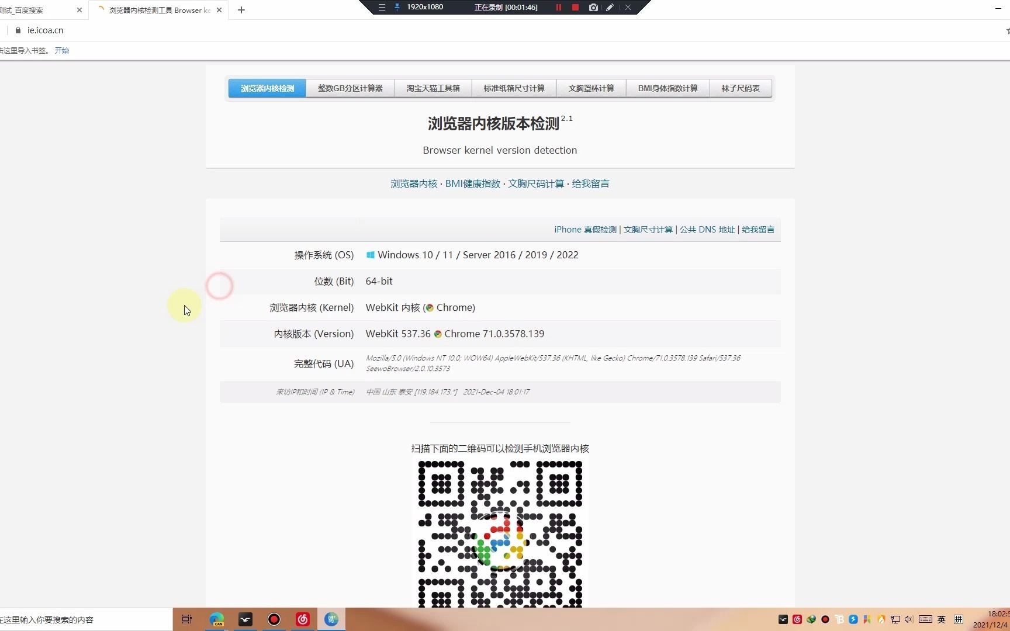Screen dimensions: 1010x631
Task: Open the recorder pencil annotation tool
Action: pyautogui.click(x=610, y=7)
